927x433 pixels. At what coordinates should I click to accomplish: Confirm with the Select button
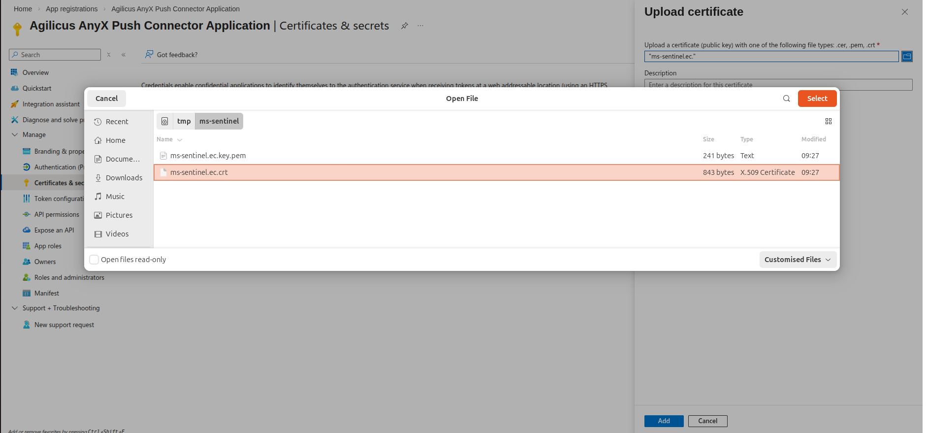(817, 99)
